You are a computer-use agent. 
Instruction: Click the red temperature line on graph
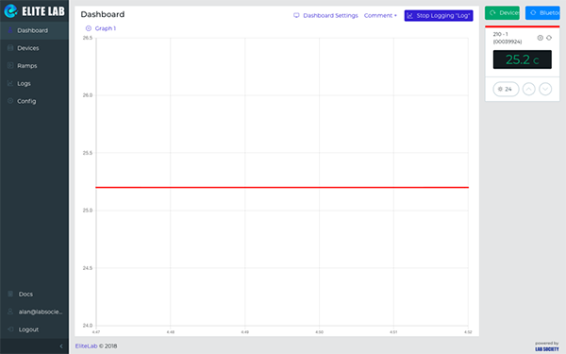[282, 188]
